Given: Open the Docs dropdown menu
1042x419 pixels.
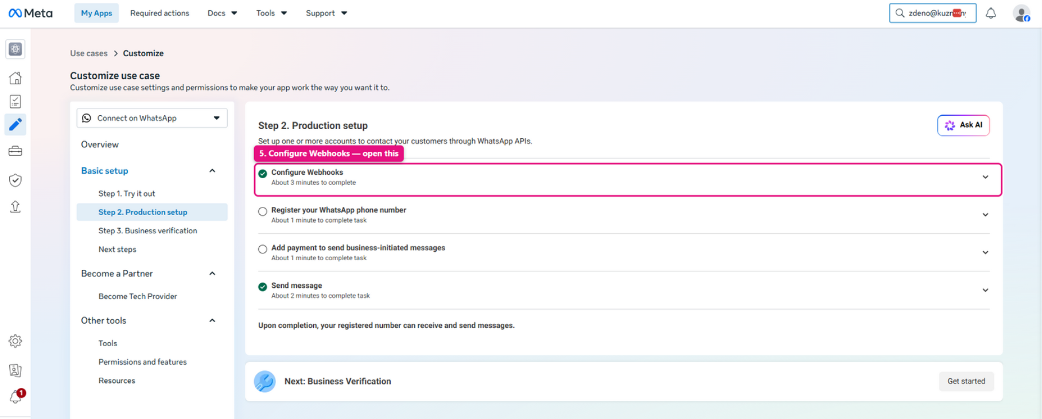Looking at the screenshot, I should (x=222, y=13).
